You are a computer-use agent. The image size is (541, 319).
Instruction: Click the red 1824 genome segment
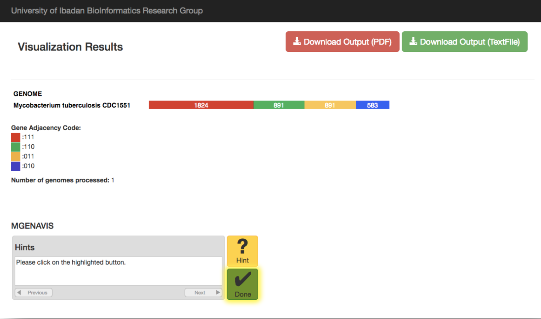(x=201, y=105)
